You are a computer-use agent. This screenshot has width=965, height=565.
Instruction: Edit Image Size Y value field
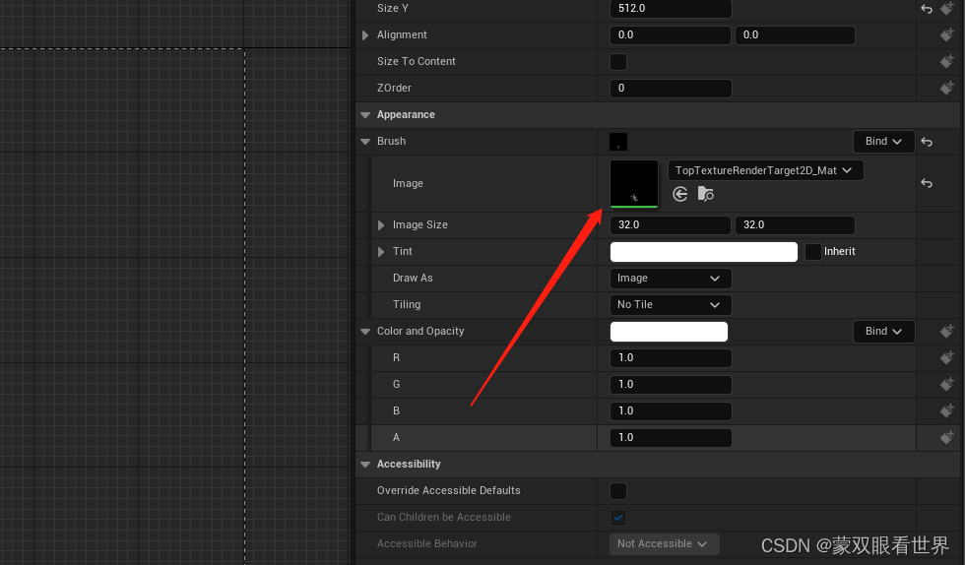pos(795,225)
